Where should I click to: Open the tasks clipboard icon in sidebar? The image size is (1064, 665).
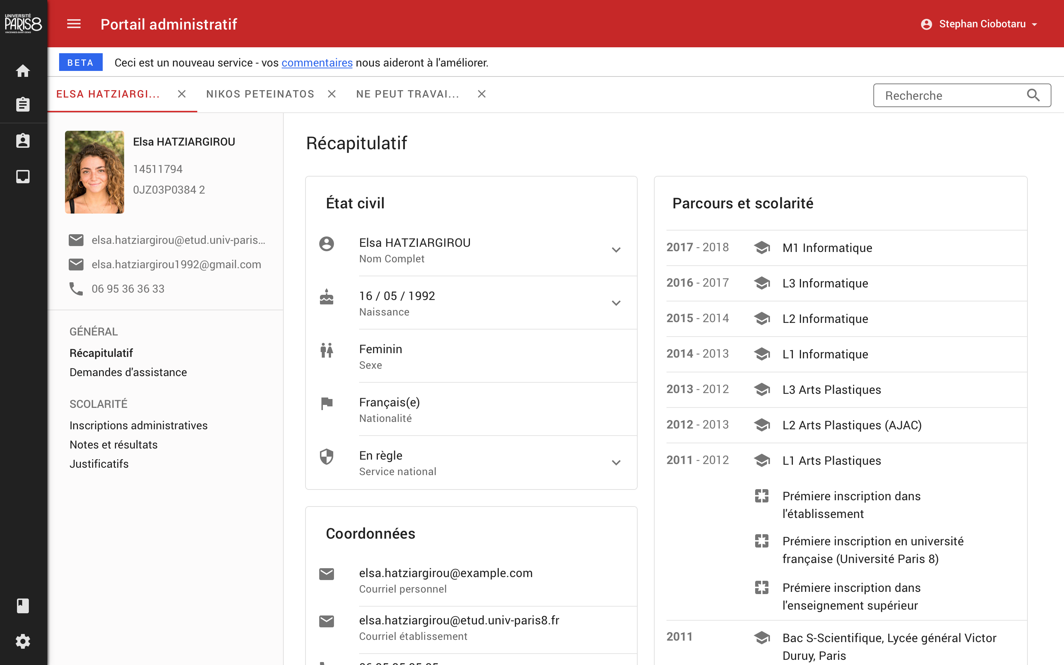[23, 105]
